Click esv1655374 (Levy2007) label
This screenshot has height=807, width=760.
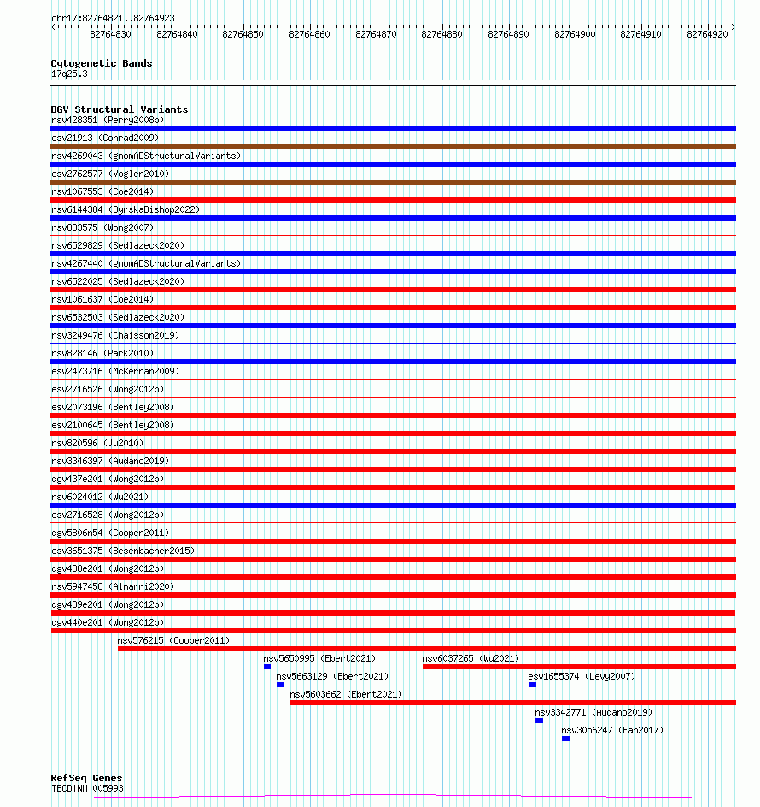tap(582, 677)
